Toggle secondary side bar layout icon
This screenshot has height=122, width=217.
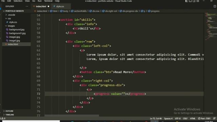click(x=194, y=1)
